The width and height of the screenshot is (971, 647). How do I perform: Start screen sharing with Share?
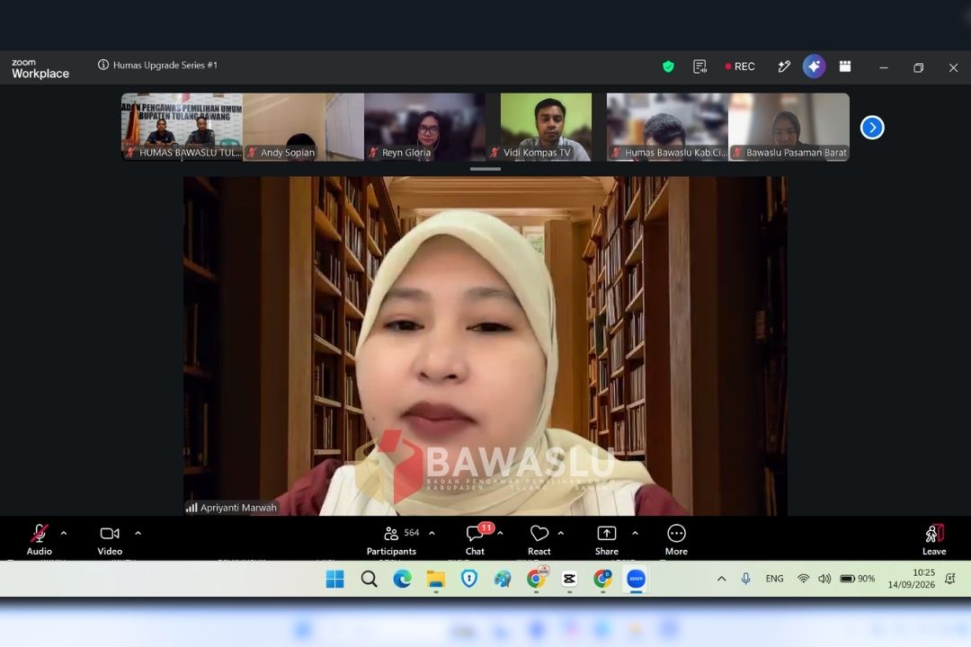pos(606,539)
